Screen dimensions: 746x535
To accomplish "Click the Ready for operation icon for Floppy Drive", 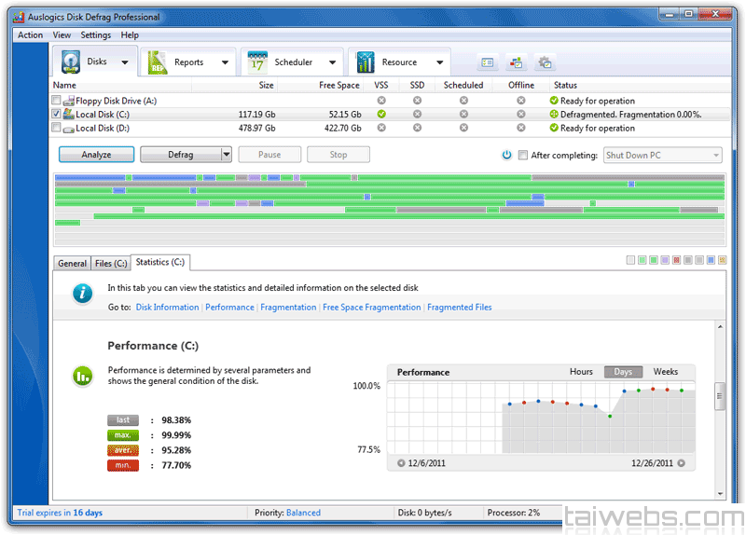I will pyautogui.click(x=554, y=101).
